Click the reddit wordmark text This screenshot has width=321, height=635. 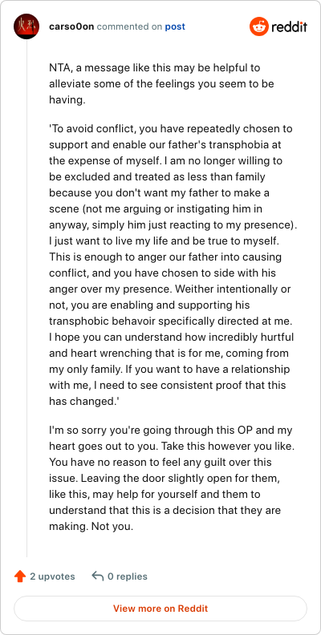(290, 26)
